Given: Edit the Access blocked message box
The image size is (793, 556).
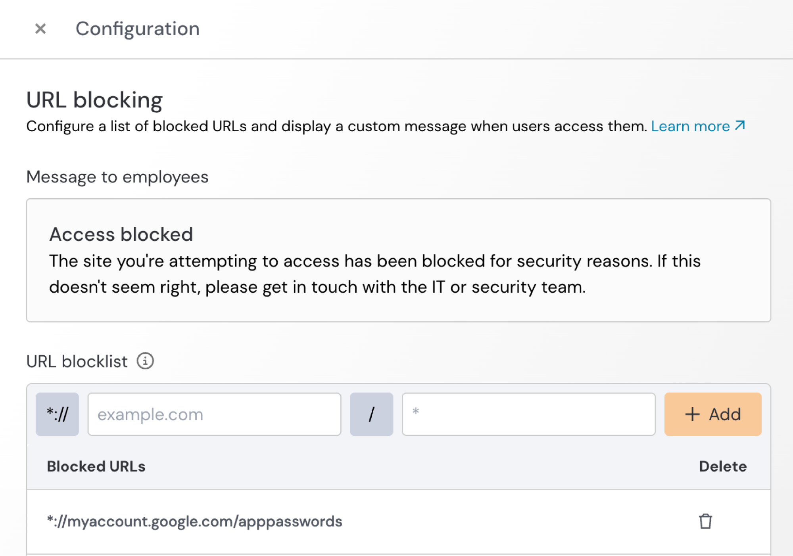Looking at the screenshot, I should click(x=398, y=260).
